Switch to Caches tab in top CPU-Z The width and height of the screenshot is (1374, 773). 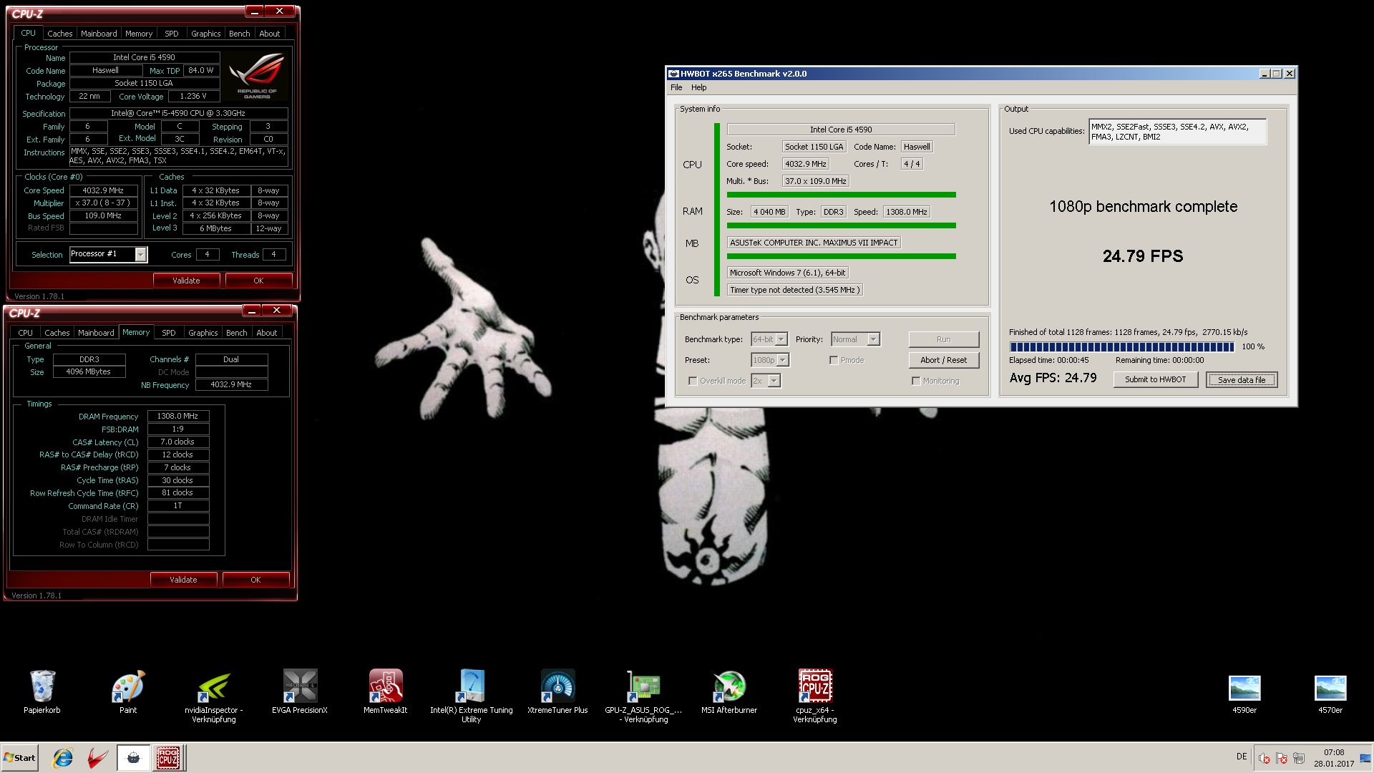coord(60,34)
